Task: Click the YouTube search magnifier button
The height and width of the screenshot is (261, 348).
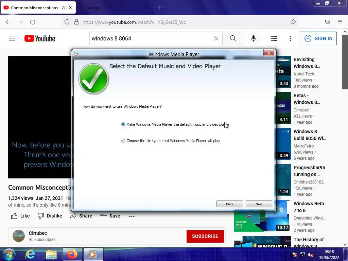Action: tap(233, 38)
